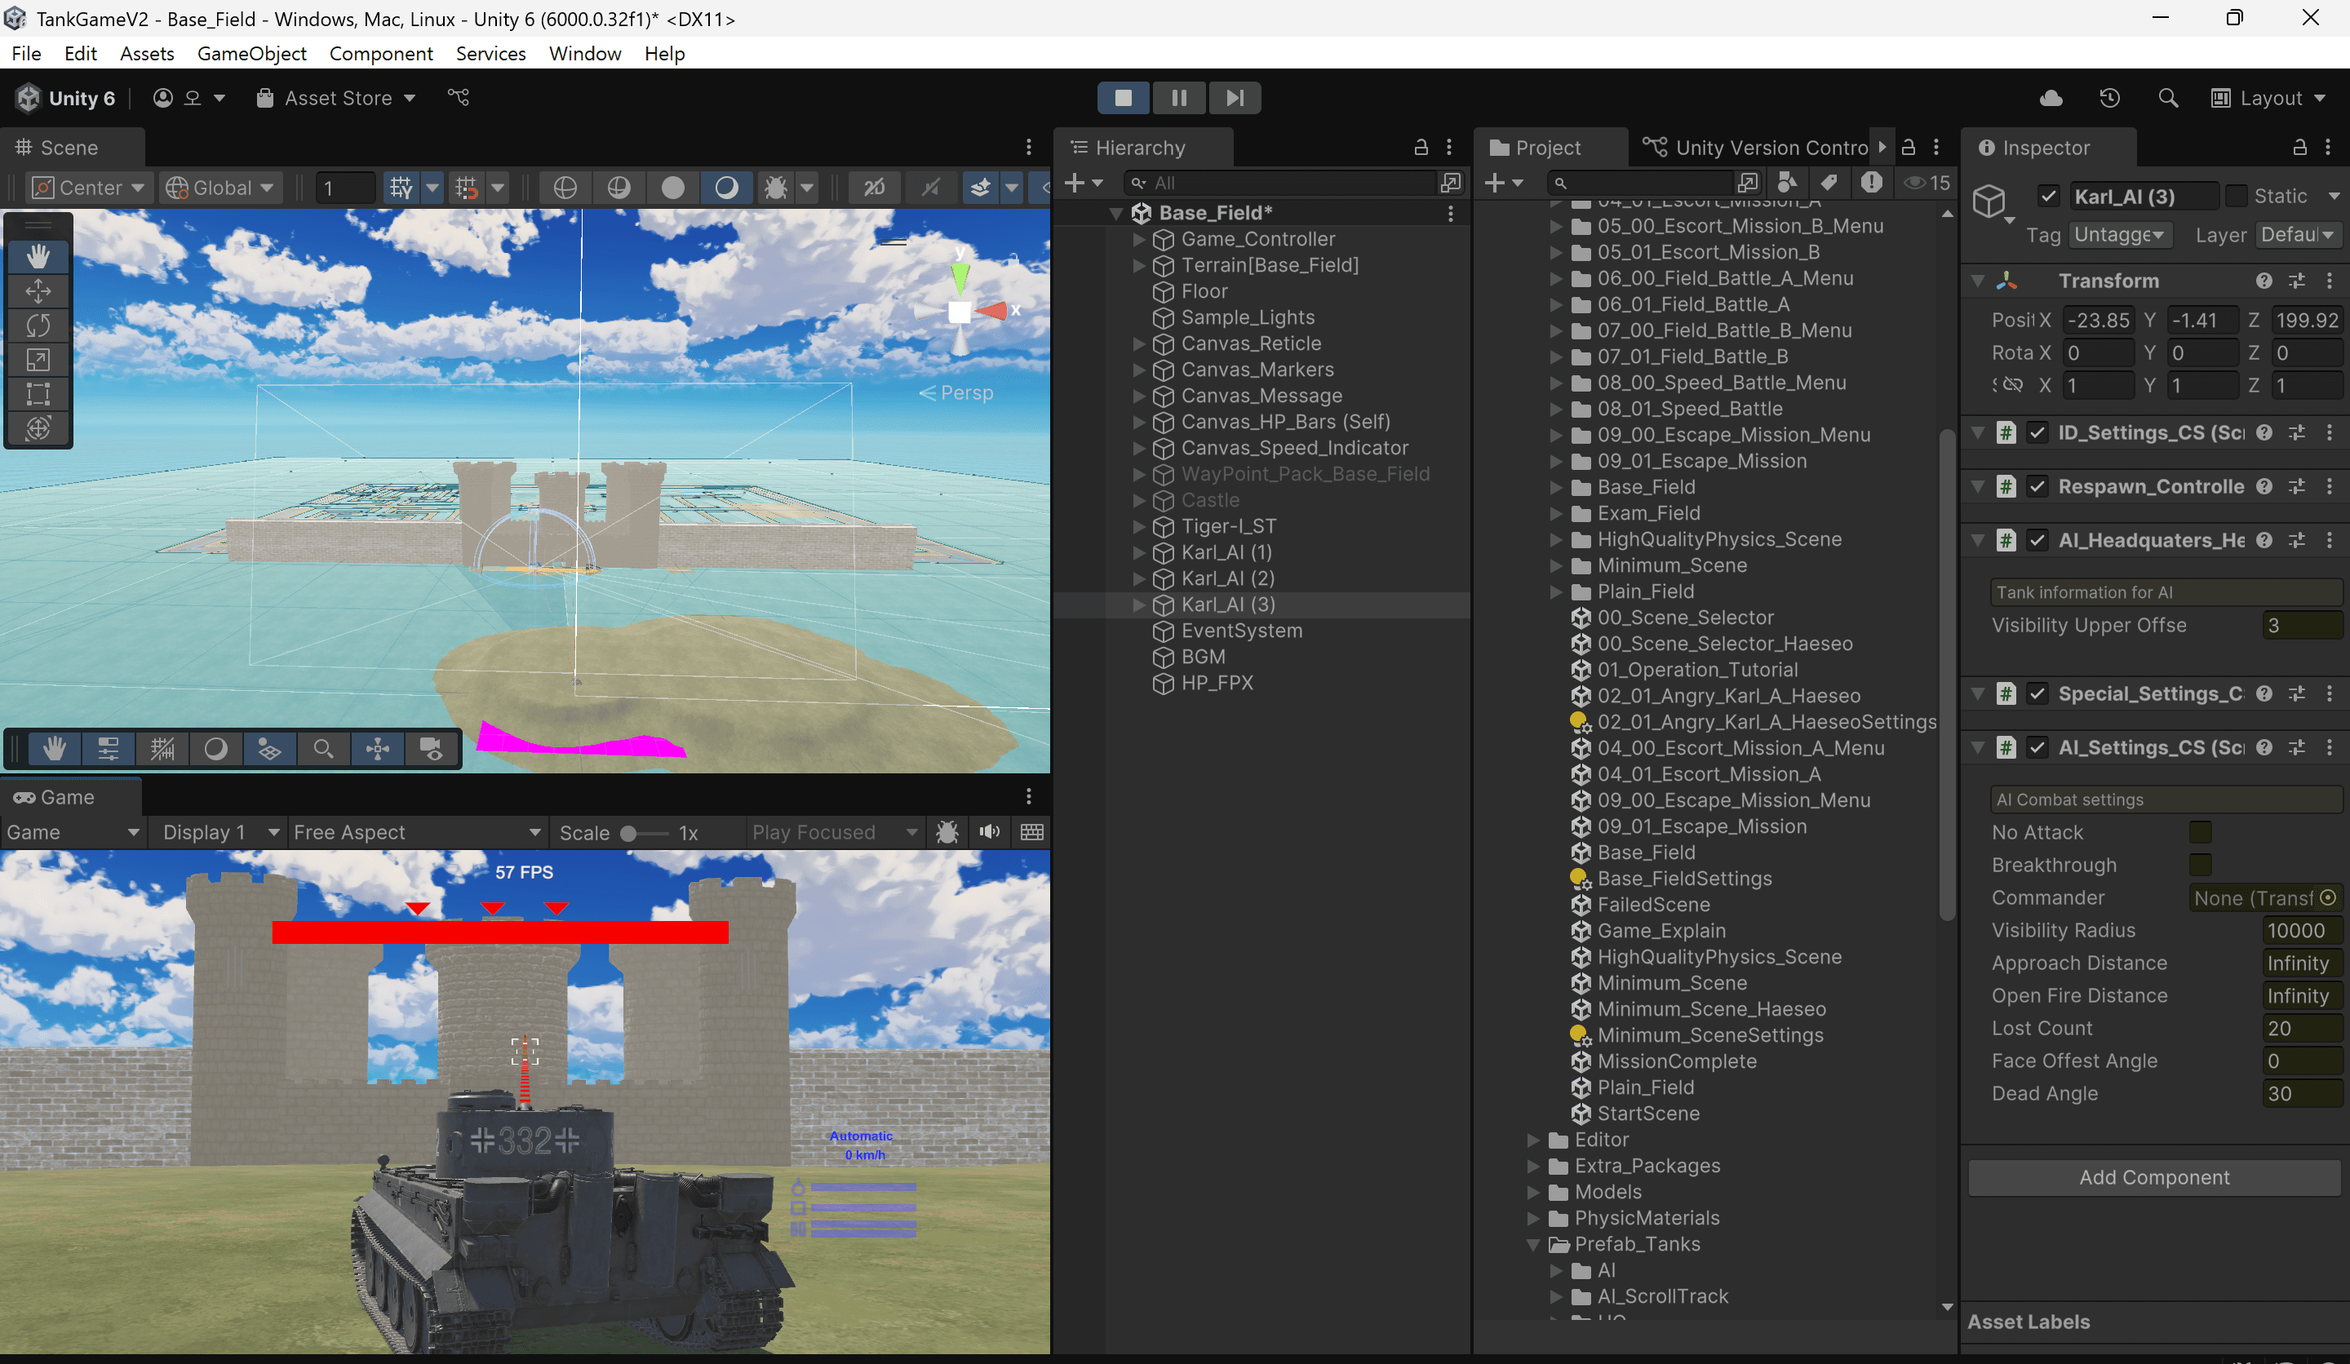Click the Add Component button

[2154, 1176]
